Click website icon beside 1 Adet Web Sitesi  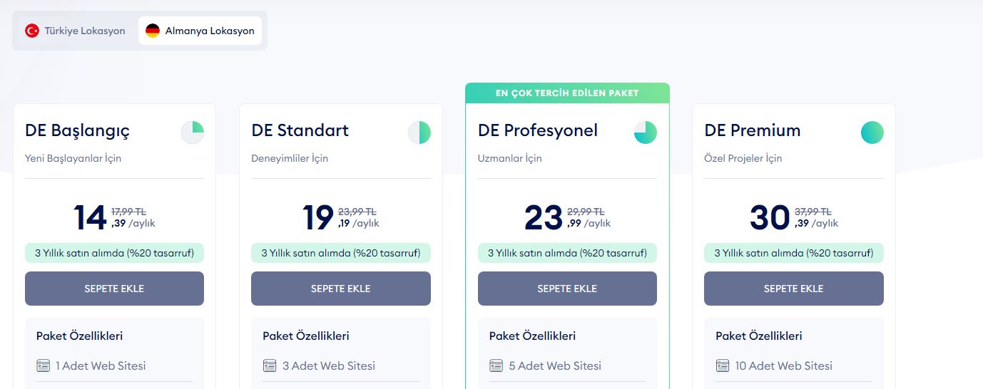click(x=44, y=366)
